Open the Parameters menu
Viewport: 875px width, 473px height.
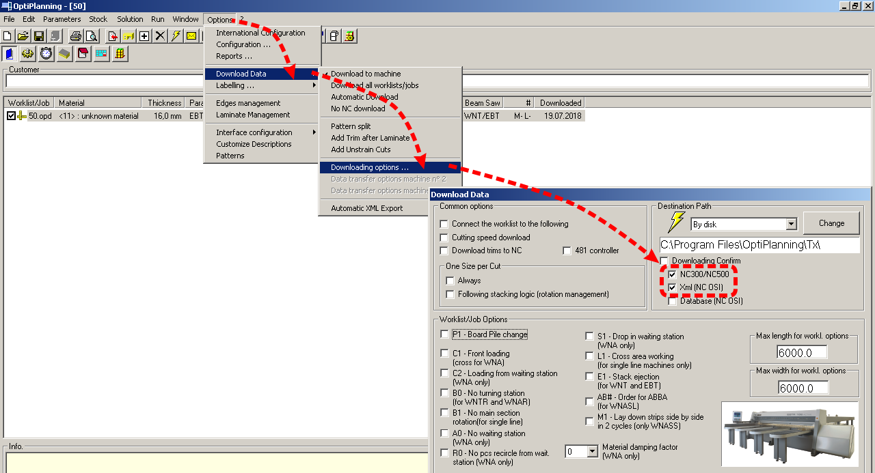pos(62,19)
